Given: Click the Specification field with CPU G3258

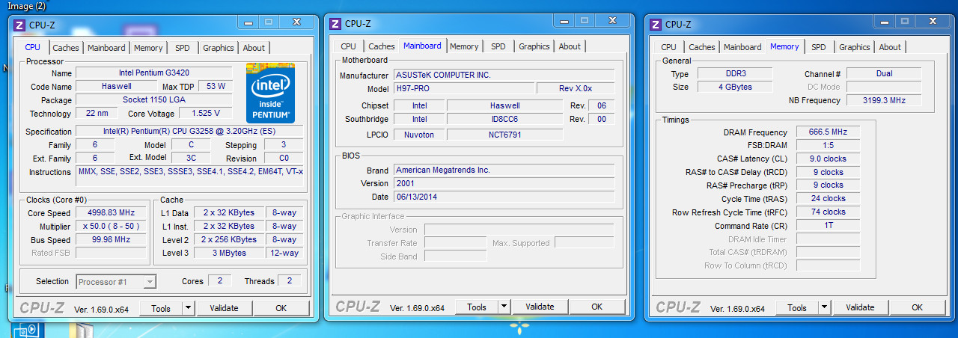Looking at the screenshot, I should (189, 132).
